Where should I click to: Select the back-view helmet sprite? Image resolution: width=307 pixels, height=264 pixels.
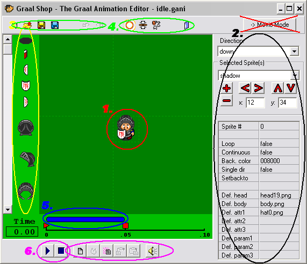(26, 128)
